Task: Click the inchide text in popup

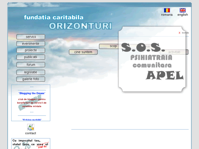Action: click(x=185, y=33)
